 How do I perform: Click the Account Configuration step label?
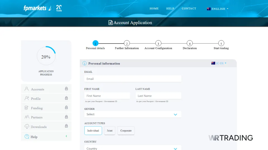coord(158,48)
